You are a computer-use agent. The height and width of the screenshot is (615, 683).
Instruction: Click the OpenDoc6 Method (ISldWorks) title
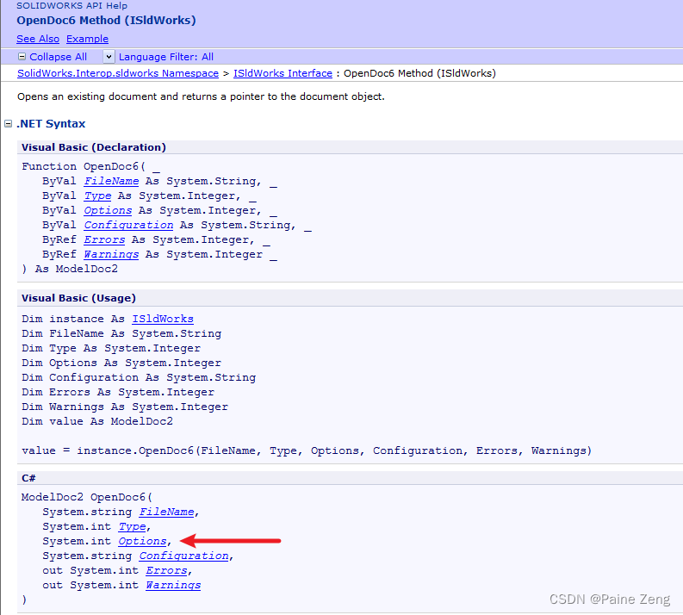(106, 21)
